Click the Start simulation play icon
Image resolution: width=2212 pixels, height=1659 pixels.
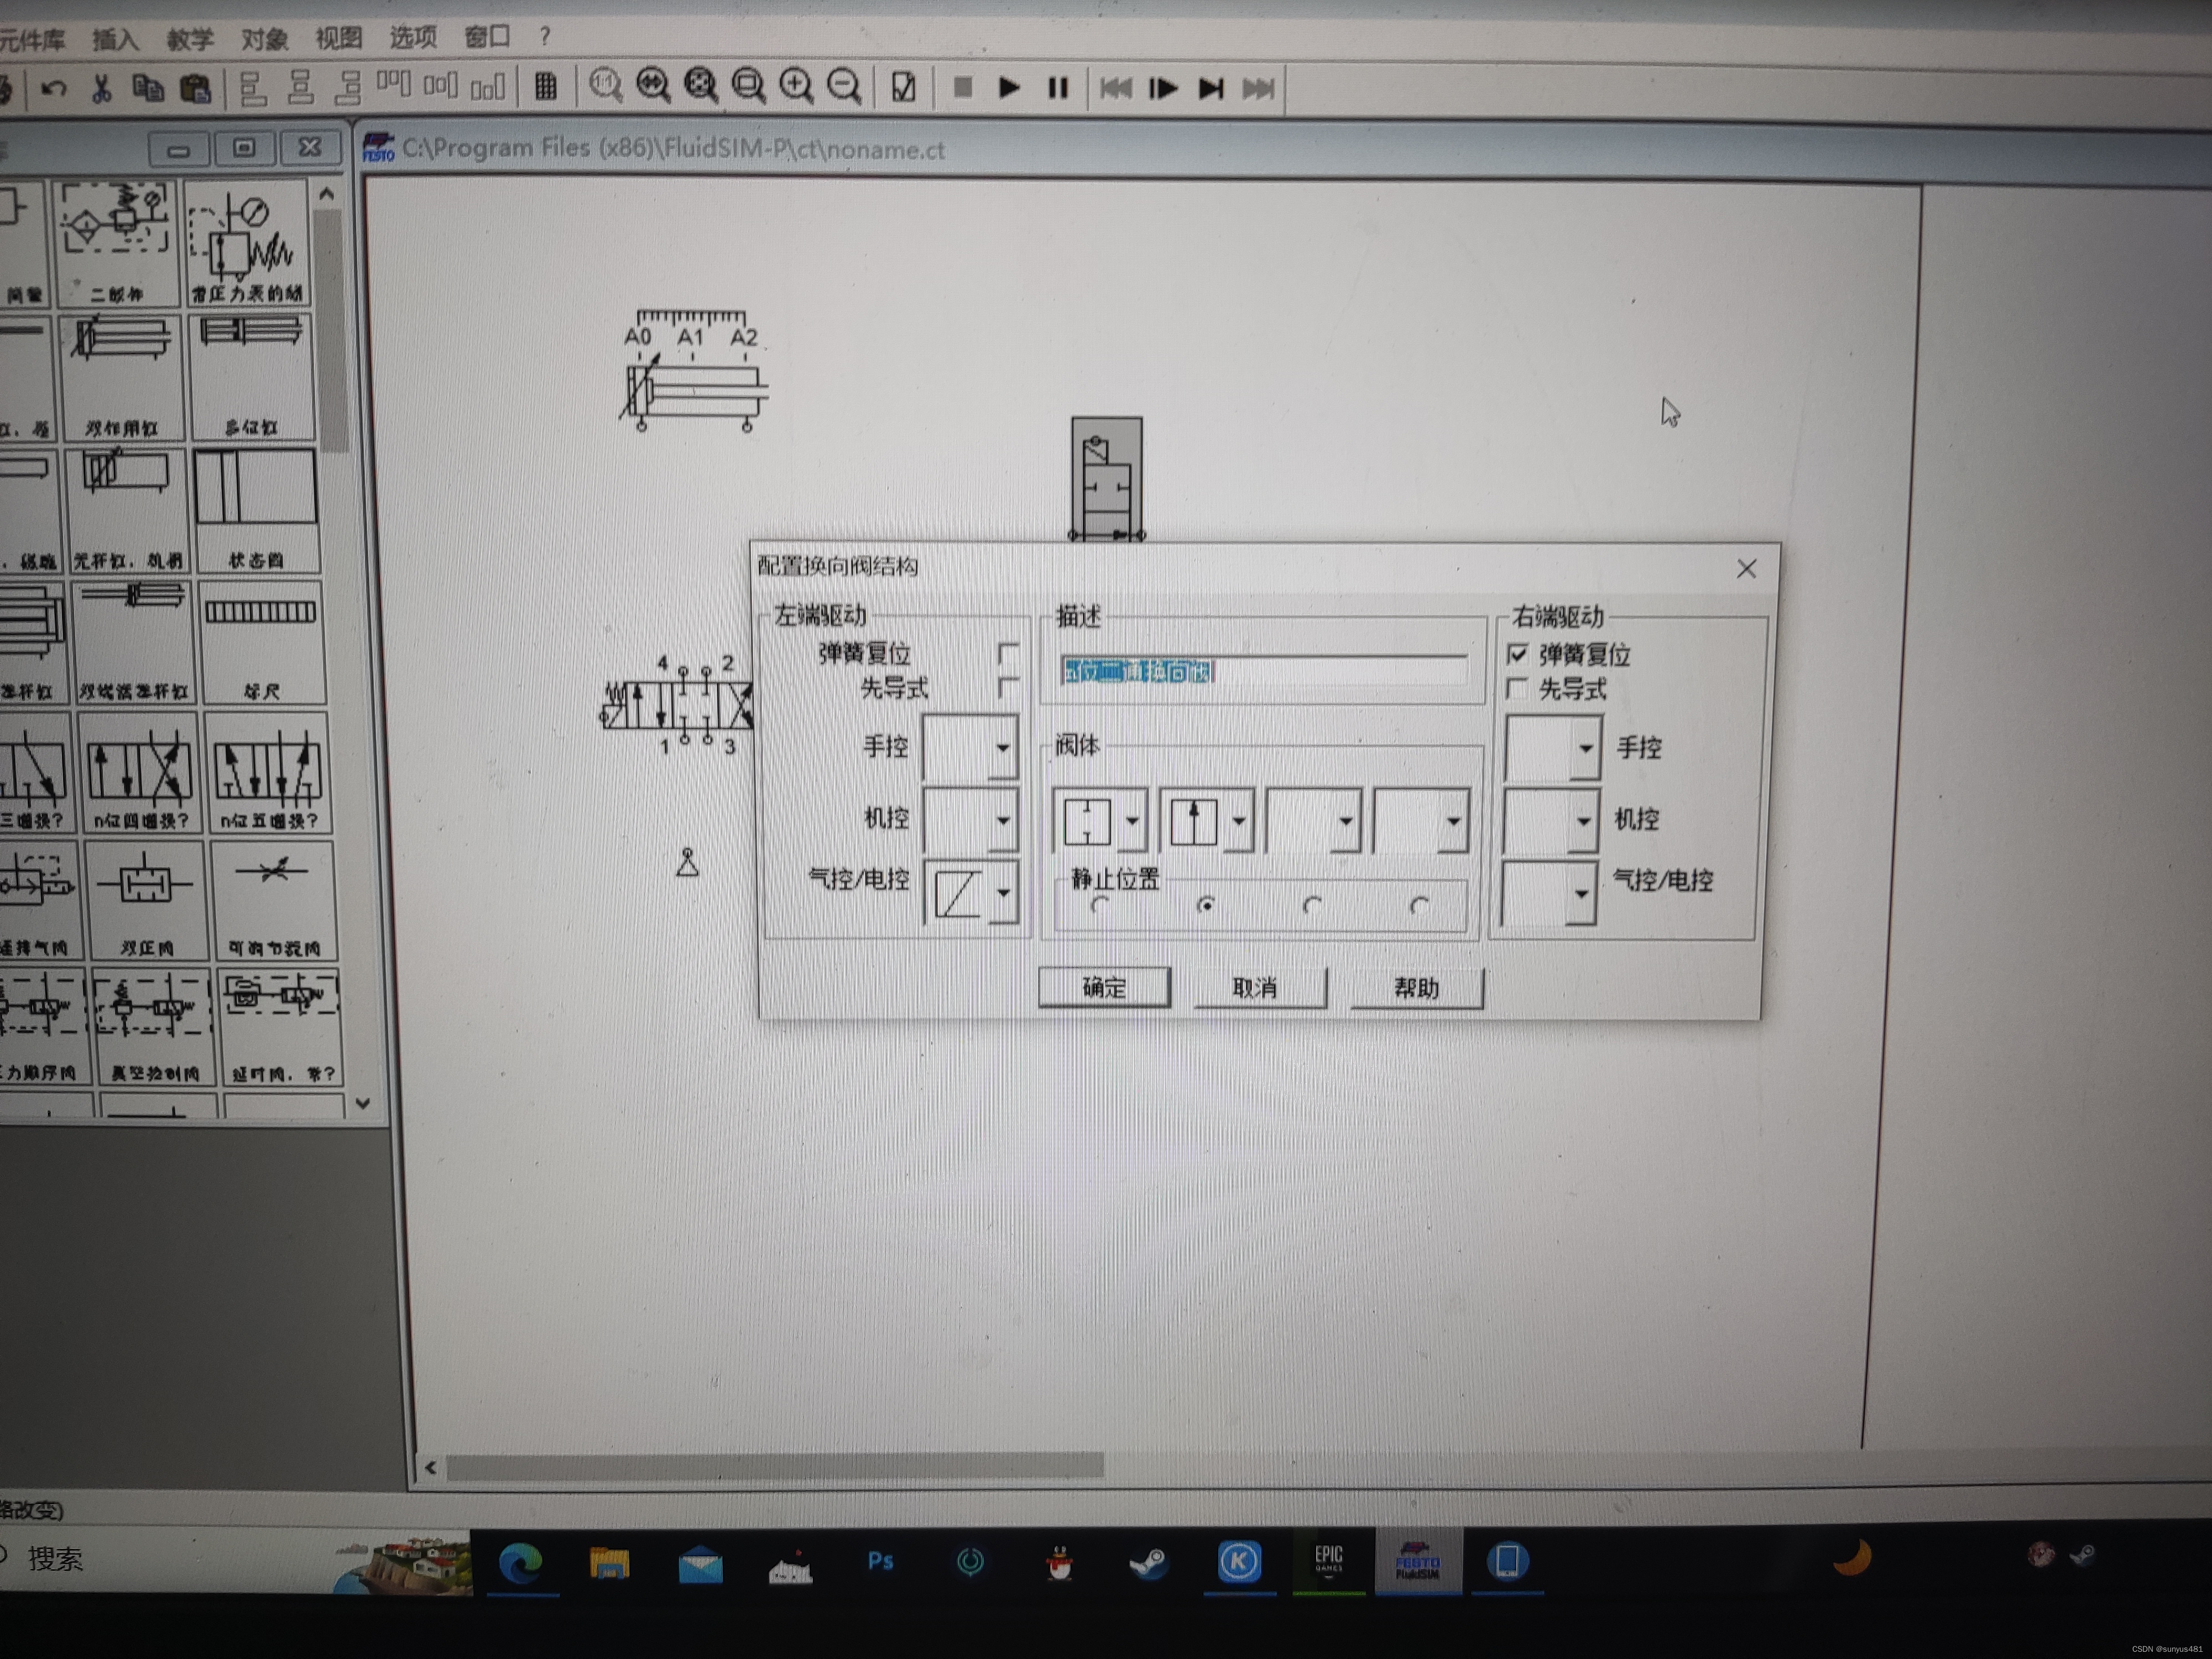[x=1009, y=88]
